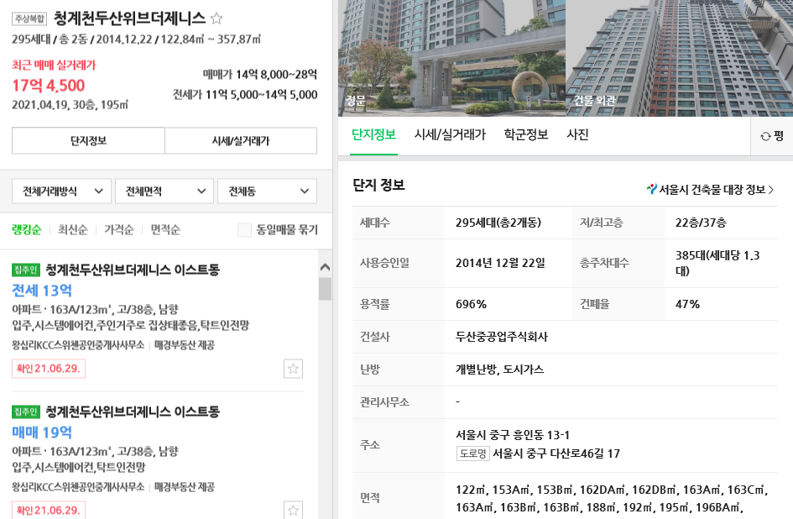Favorite 청계천두산위브더제니스 with title star
The width and height of the screenshot is (793, 519).
pyautogui.click(x=217, y=18)
